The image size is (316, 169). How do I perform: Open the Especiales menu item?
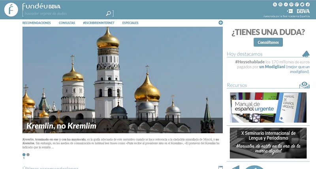coord(130,23)
